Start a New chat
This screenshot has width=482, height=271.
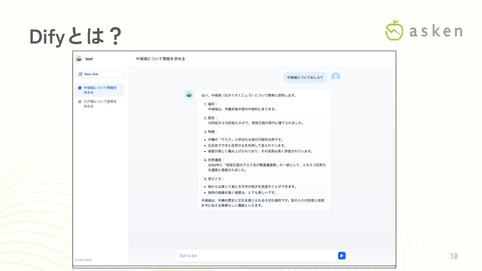100,74
